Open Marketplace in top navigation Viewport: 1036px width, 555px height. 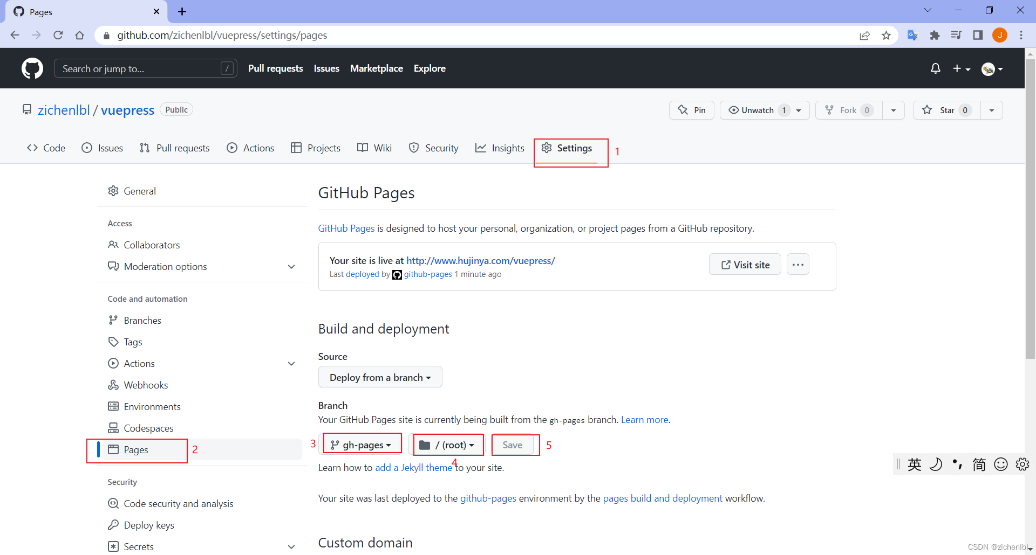377,68
